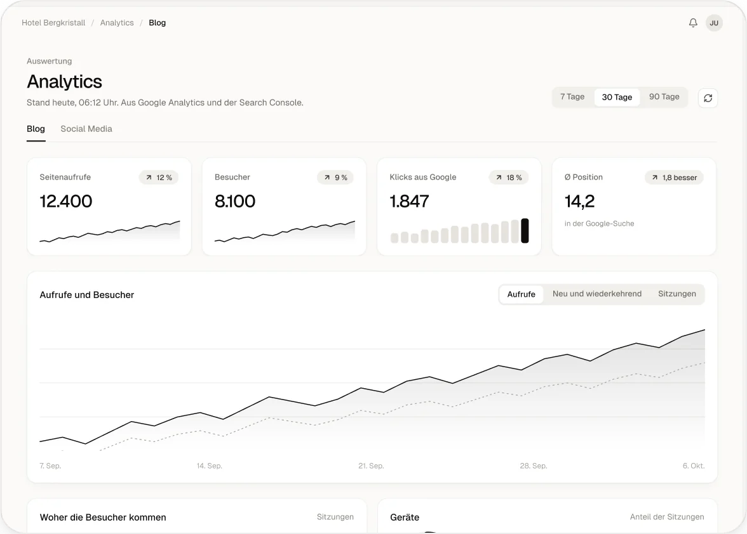
Task: Click the Auswertung label above the title
Action: (49, 62)
